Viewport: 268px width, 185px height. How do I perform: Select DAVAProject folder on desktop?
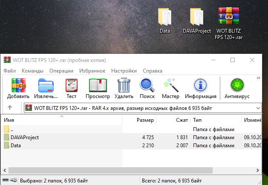tap(197, 21)
